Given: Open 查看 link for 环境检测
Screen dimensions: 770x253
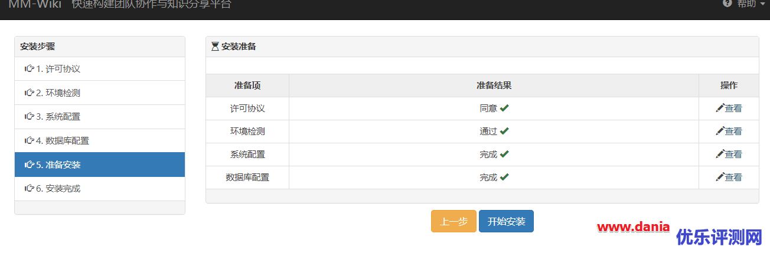Looking at the screenshot, I should pyautogui.click(x=733, y=132).
